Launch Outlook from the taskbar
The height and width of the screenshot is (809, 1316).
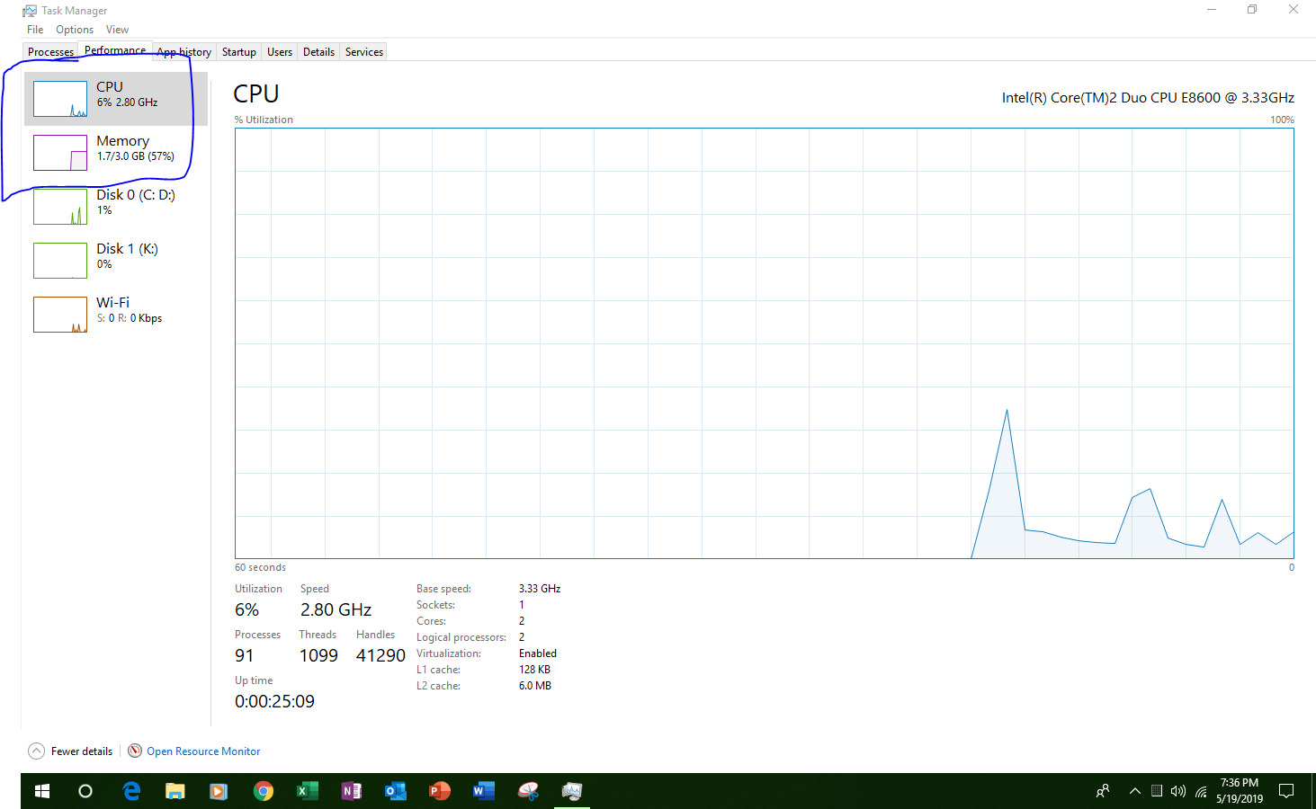tap(395, 791)
